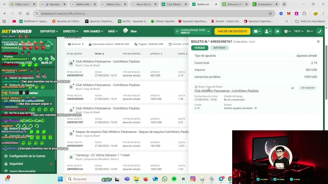
Task: Click the VENDER button
Action: pos(200,48)
